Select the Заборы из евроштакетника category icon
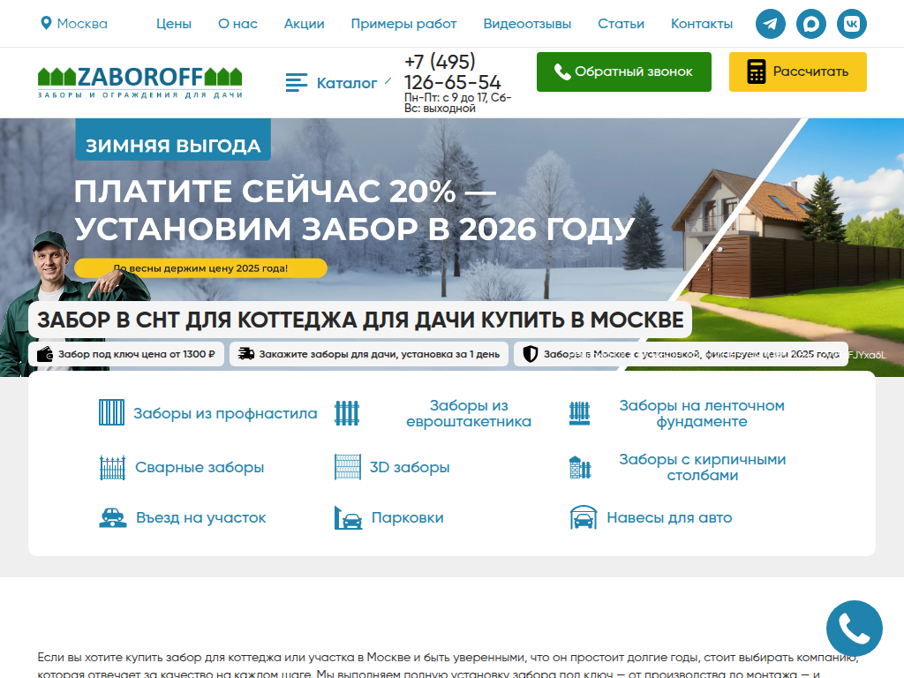The height and width of the screenshot is (678, 904). pyautogui.click(x=348, y=413)
